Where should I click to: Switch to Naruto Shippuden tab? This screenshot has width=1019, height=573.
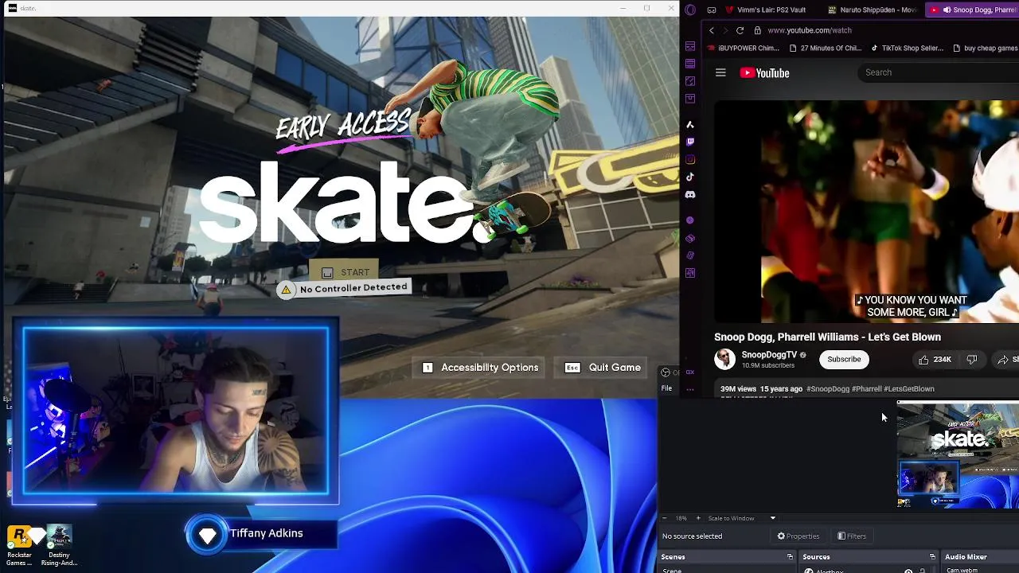872,10
